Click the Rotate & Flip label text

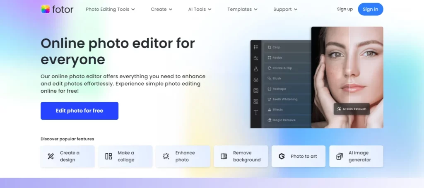pyautogui.click(x=282, y=68)
